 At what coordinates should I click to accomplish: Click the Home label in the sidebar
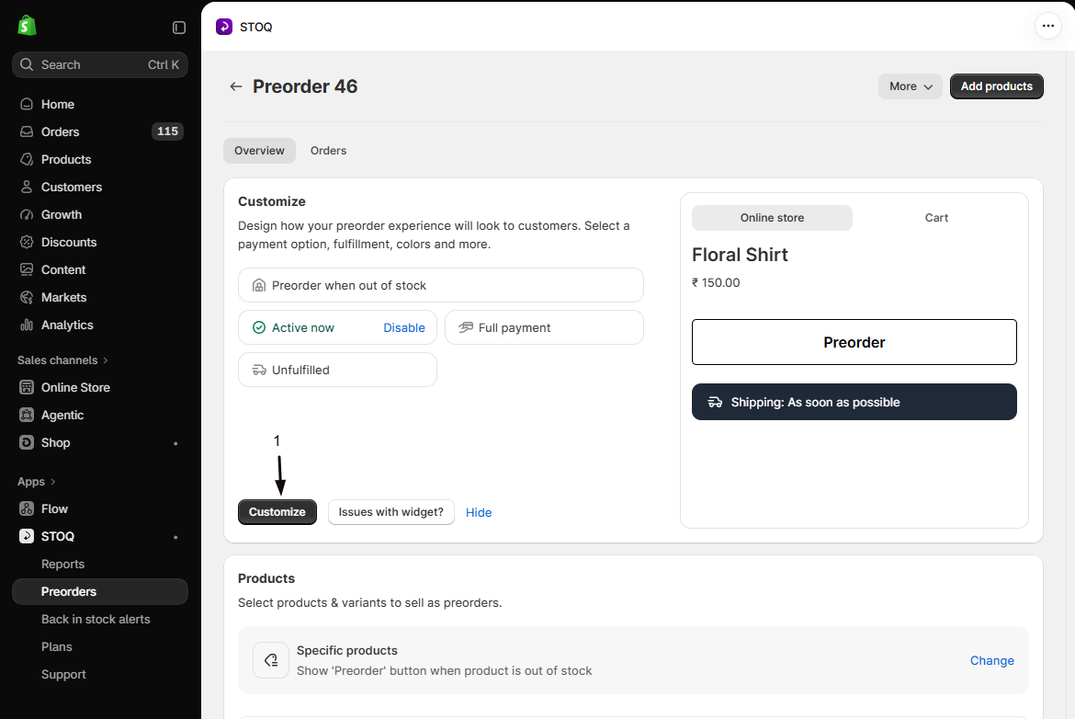tap(58, 104)
